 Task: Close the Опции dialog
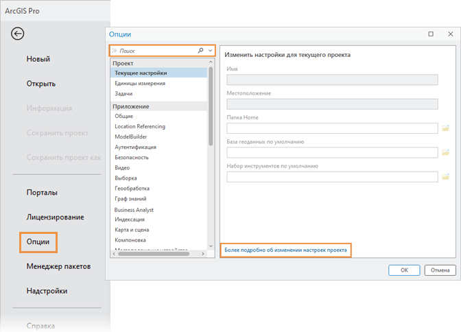[x=451, y=34]
